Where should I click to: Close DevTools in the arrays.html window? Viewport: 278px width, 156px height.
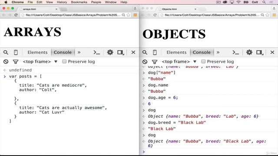[x=133, y=52]
